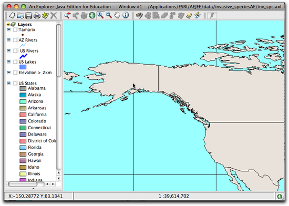The width and height of the screenshot is (289, 206).
Task: Click the legend horizontal scroll right arrow
Action: coord(53,184)
